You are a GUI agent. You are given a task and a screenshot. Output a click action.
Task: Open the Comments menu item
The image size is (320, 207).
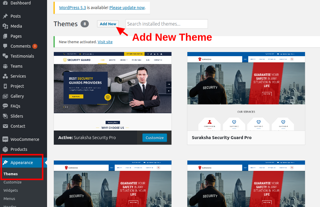pyautogui.click(x=21, y=46)
